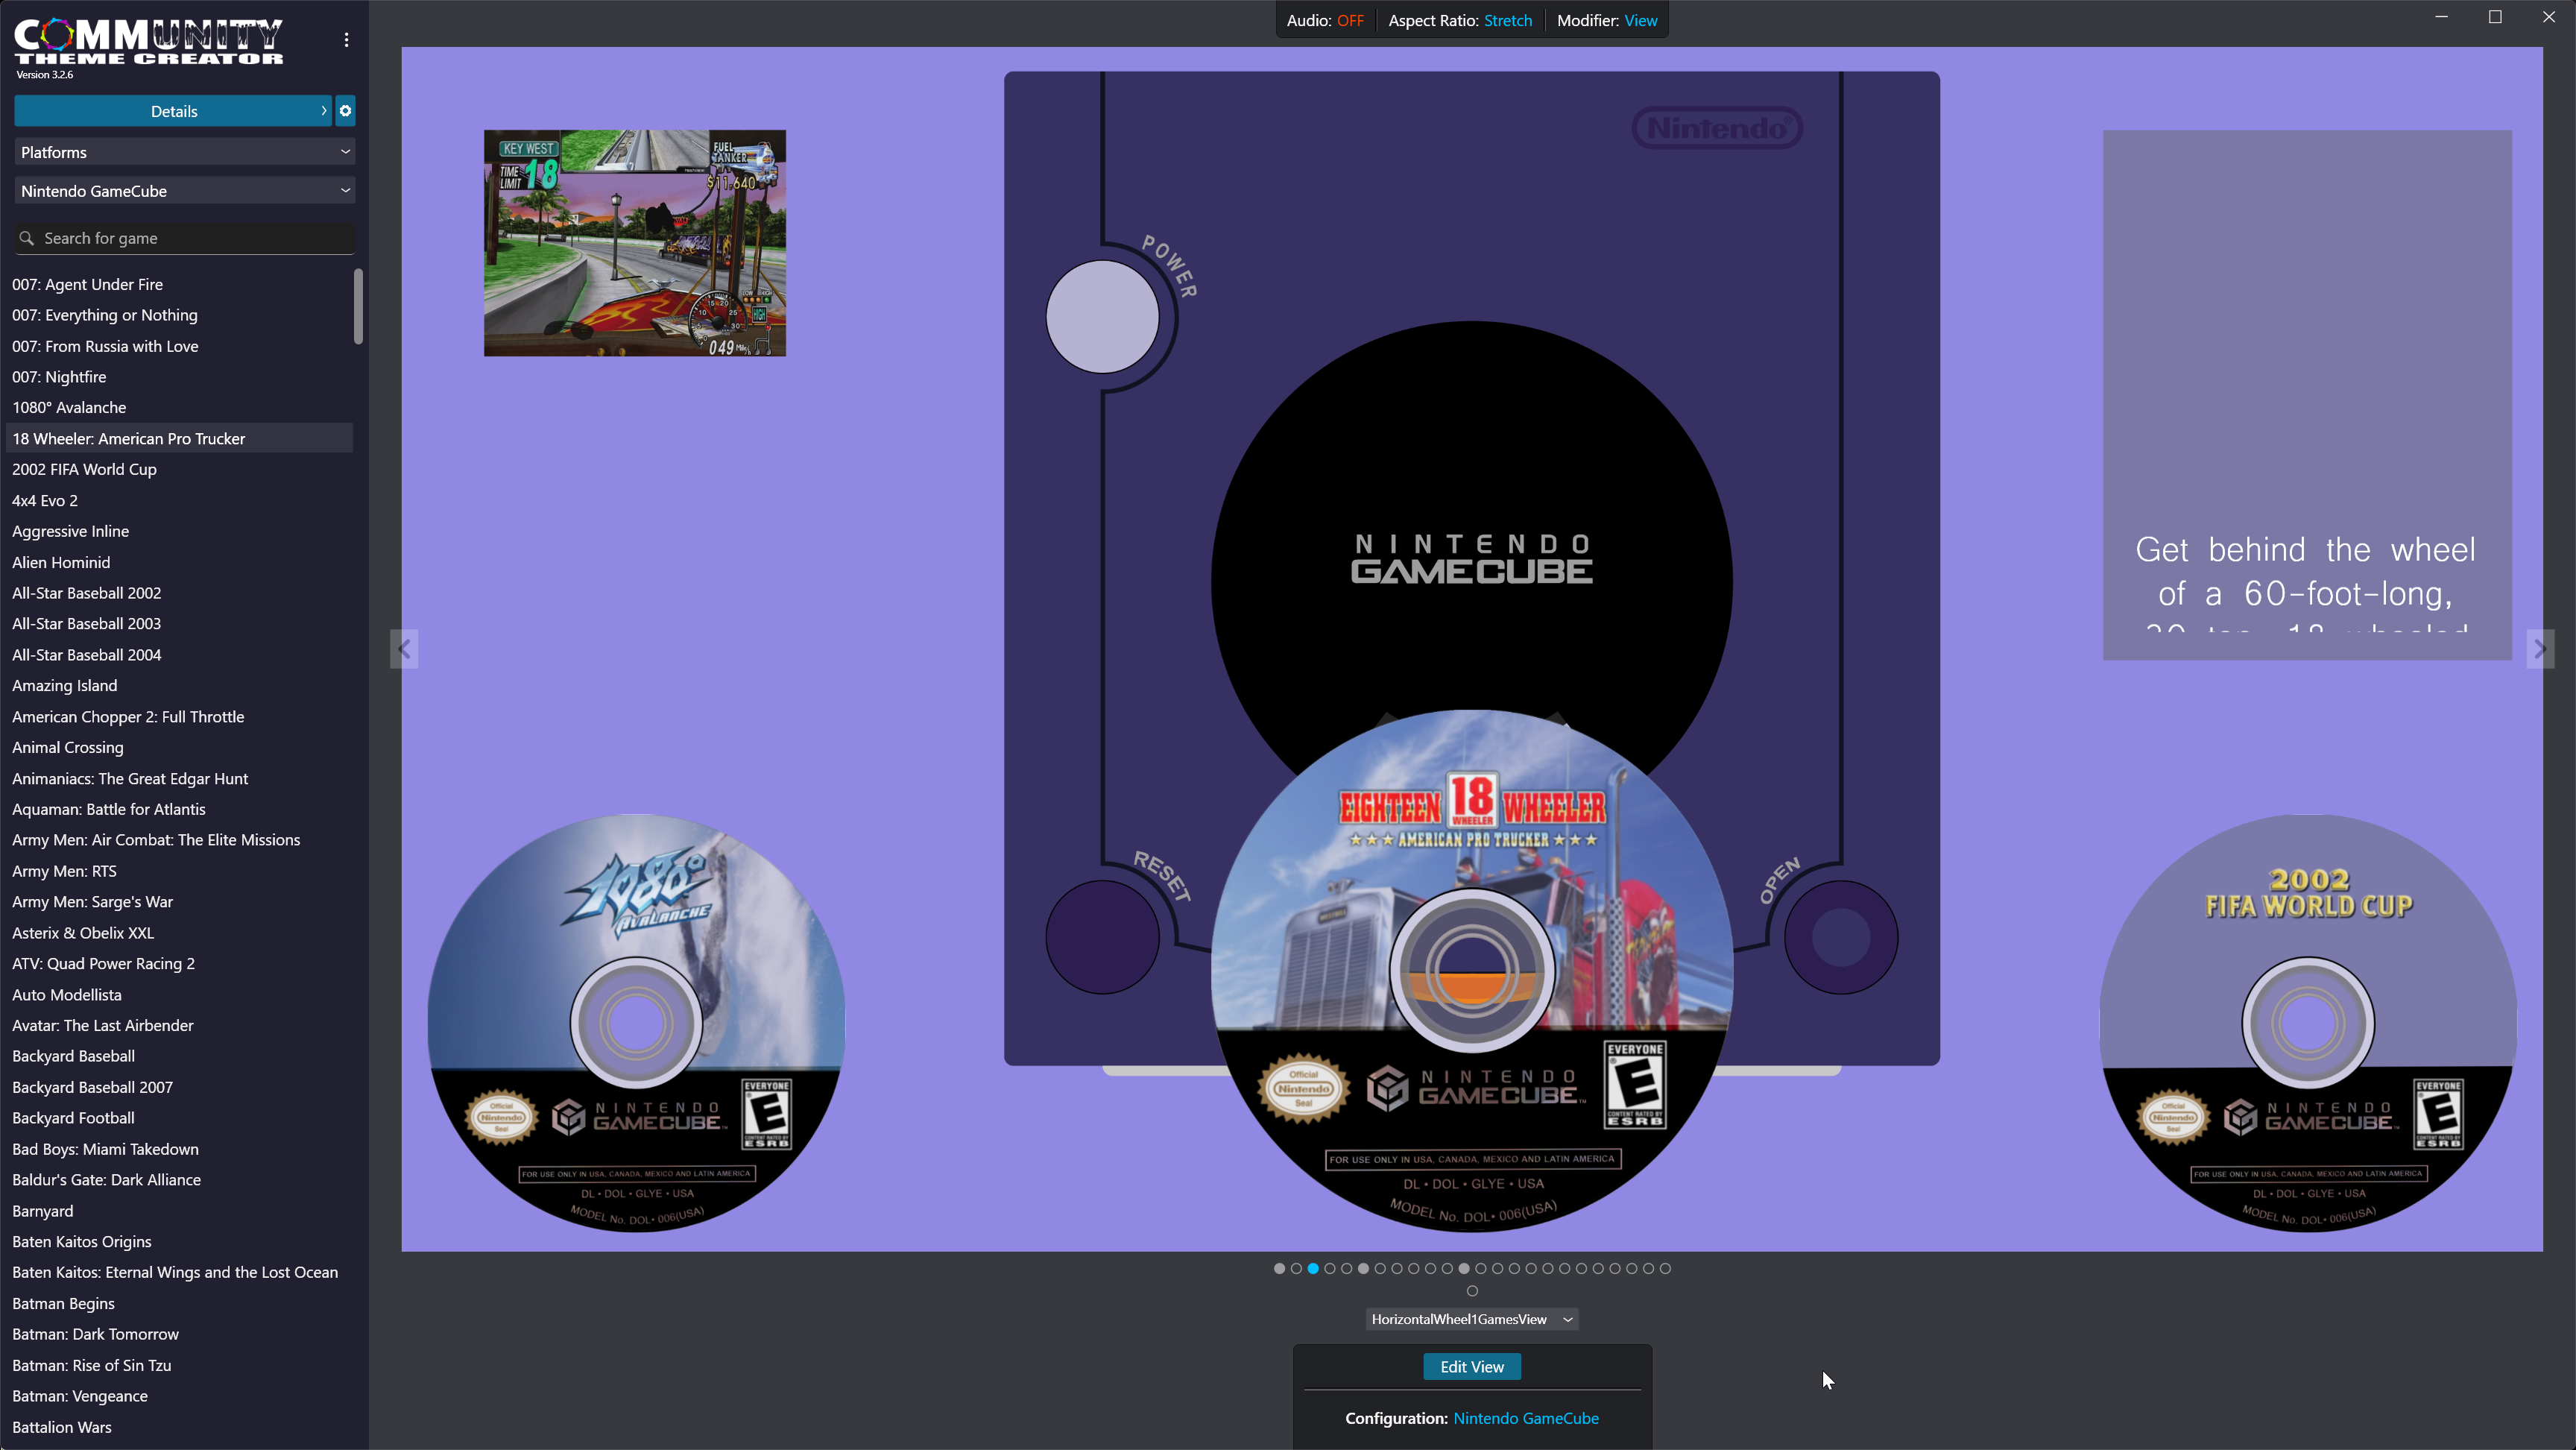Select the 1080° Avalanche disc image
Screen dimensions: 2576x1450
tap(636, 1022)
